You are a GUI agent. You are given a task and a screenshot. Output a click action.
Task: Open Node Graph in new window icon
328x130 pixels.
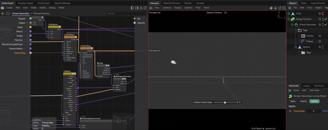[x=145, y=8]
